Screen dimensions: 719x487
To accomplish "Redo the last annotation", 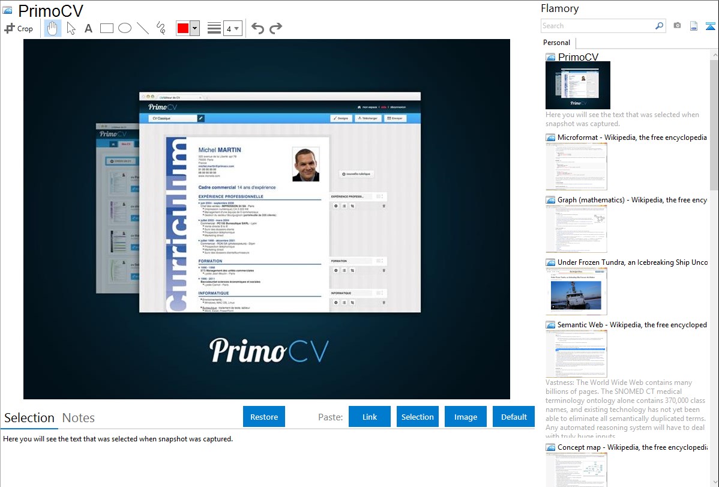I will [275, 28].
